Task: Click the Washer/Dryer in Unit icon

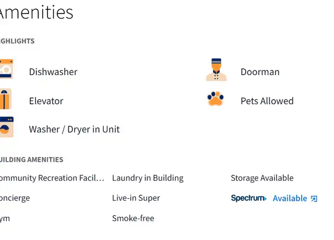Action: 7,127
